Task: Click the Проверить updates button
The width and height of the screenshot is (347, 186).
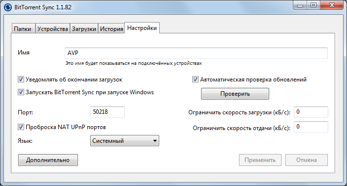Action: (235, 94)
